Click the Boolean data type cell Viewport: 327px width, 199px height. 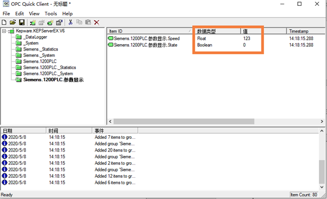(205, 45)
